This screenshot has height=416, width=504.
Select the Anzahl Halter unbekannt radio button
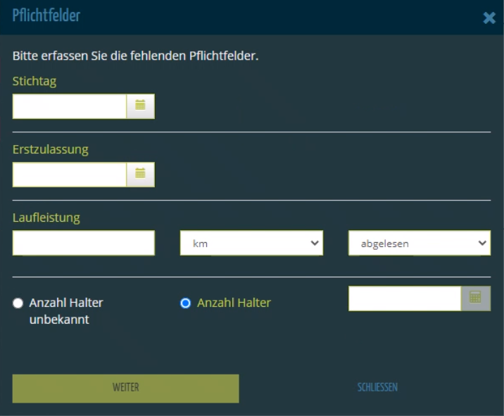click(18, 303)
